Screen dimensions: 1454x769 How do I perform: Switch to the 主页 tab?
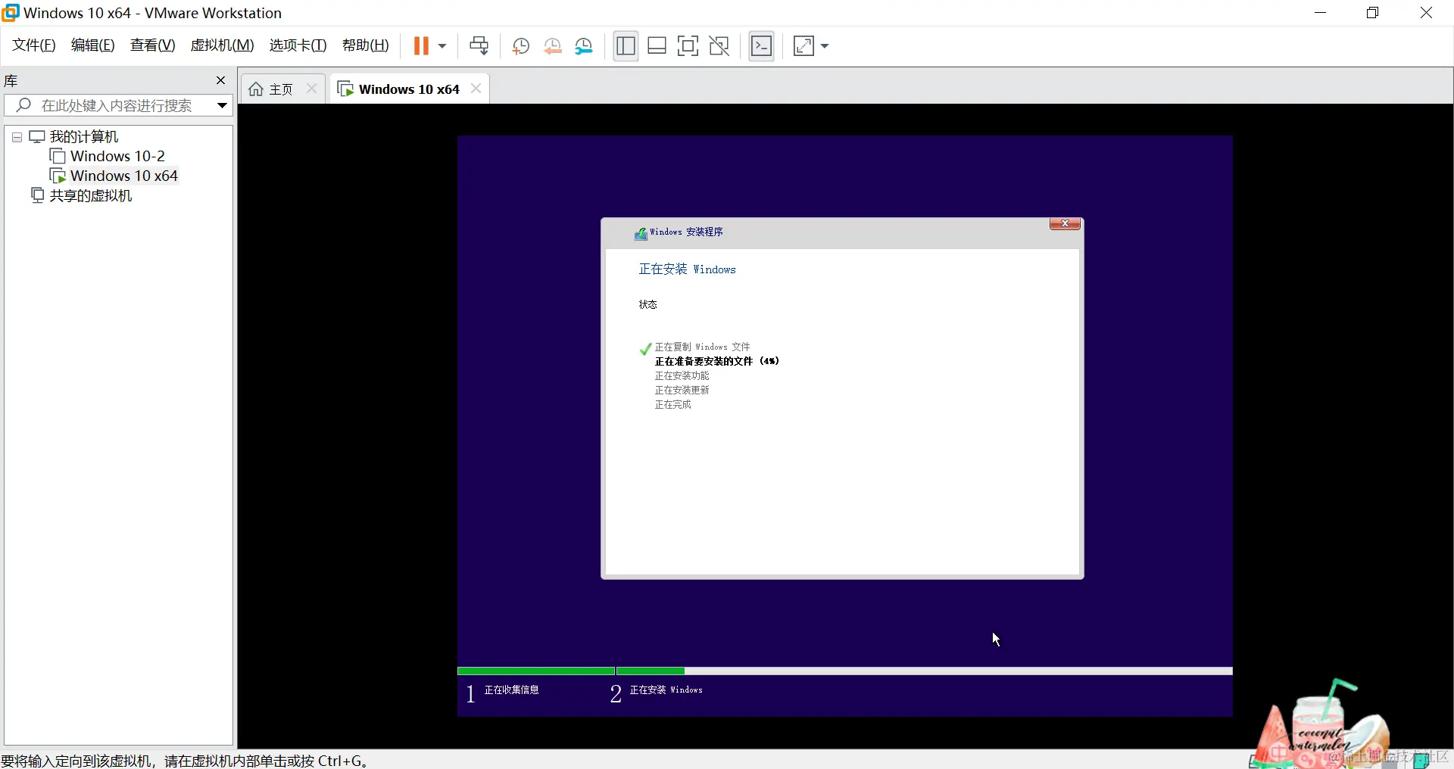tap(281, 89)
